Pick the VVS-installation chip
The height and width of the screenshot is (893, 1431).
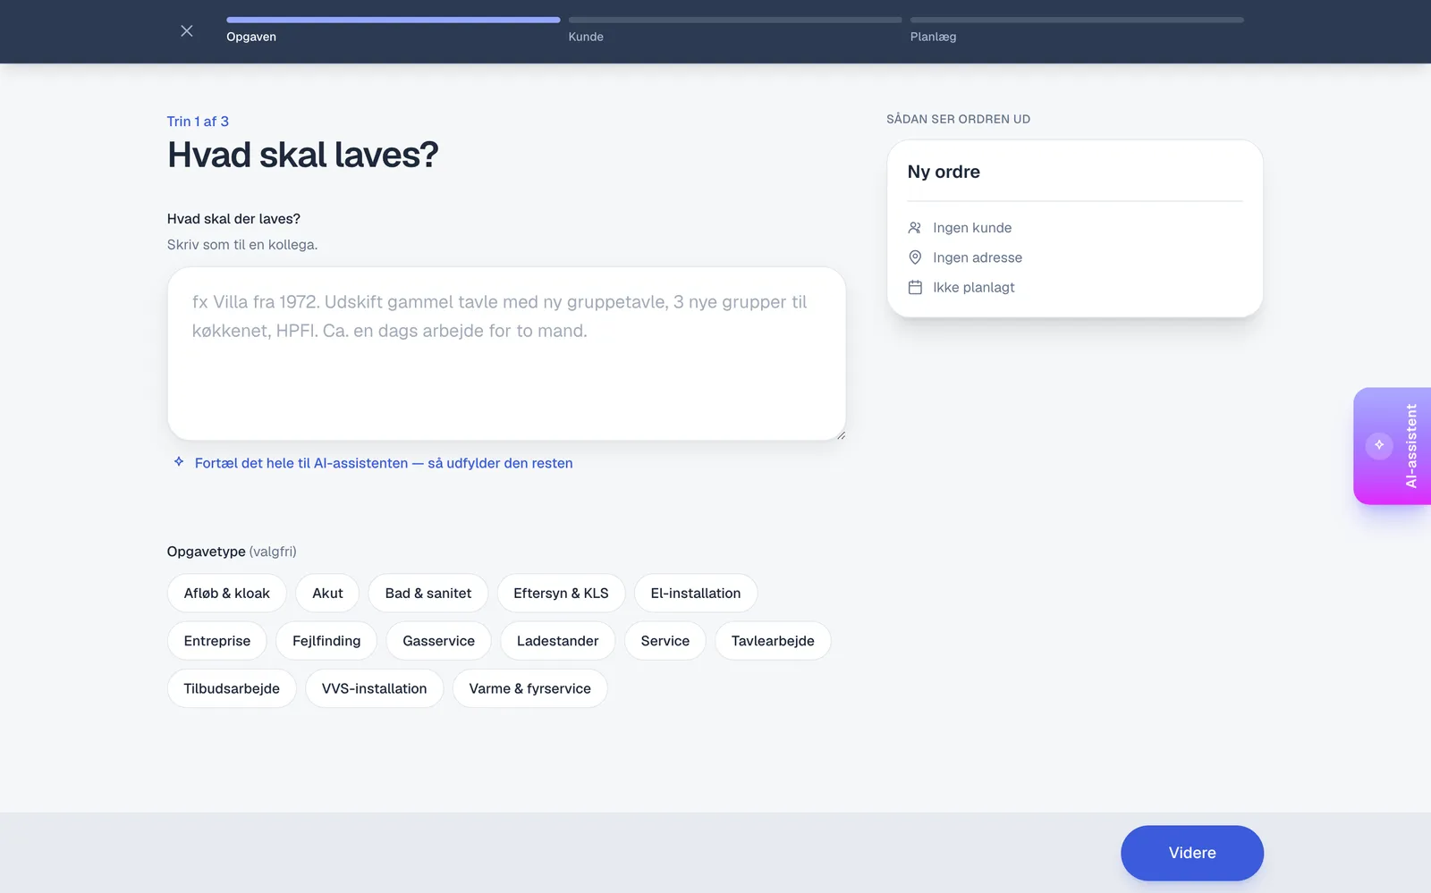coord(374,688)
